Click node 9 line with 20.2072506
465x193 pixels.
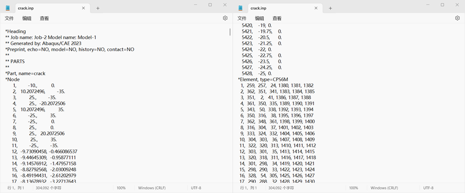pyautogui.click(x=38, y=134)
